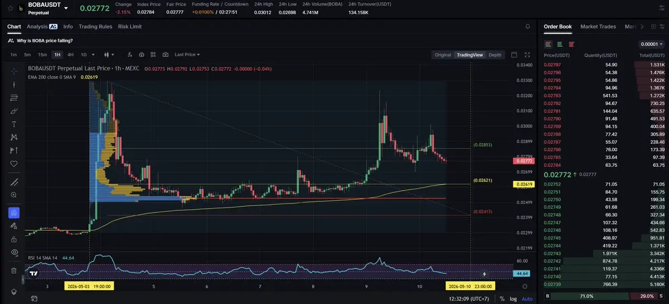This screenshot has width=669, height=304.
Task: Expand more timeframes dropdown after 1D
Action: tap(93, 55)
